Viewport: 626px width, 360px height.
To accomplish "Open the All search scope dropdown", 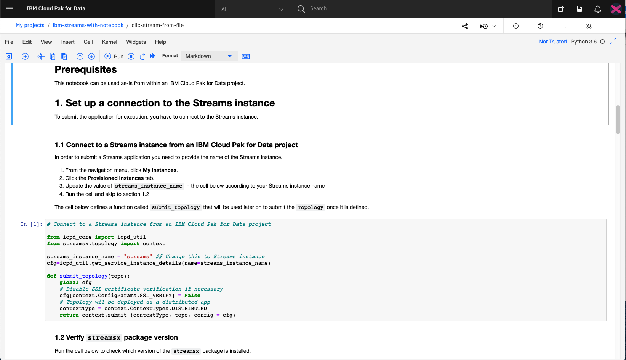I will [253, 9].
